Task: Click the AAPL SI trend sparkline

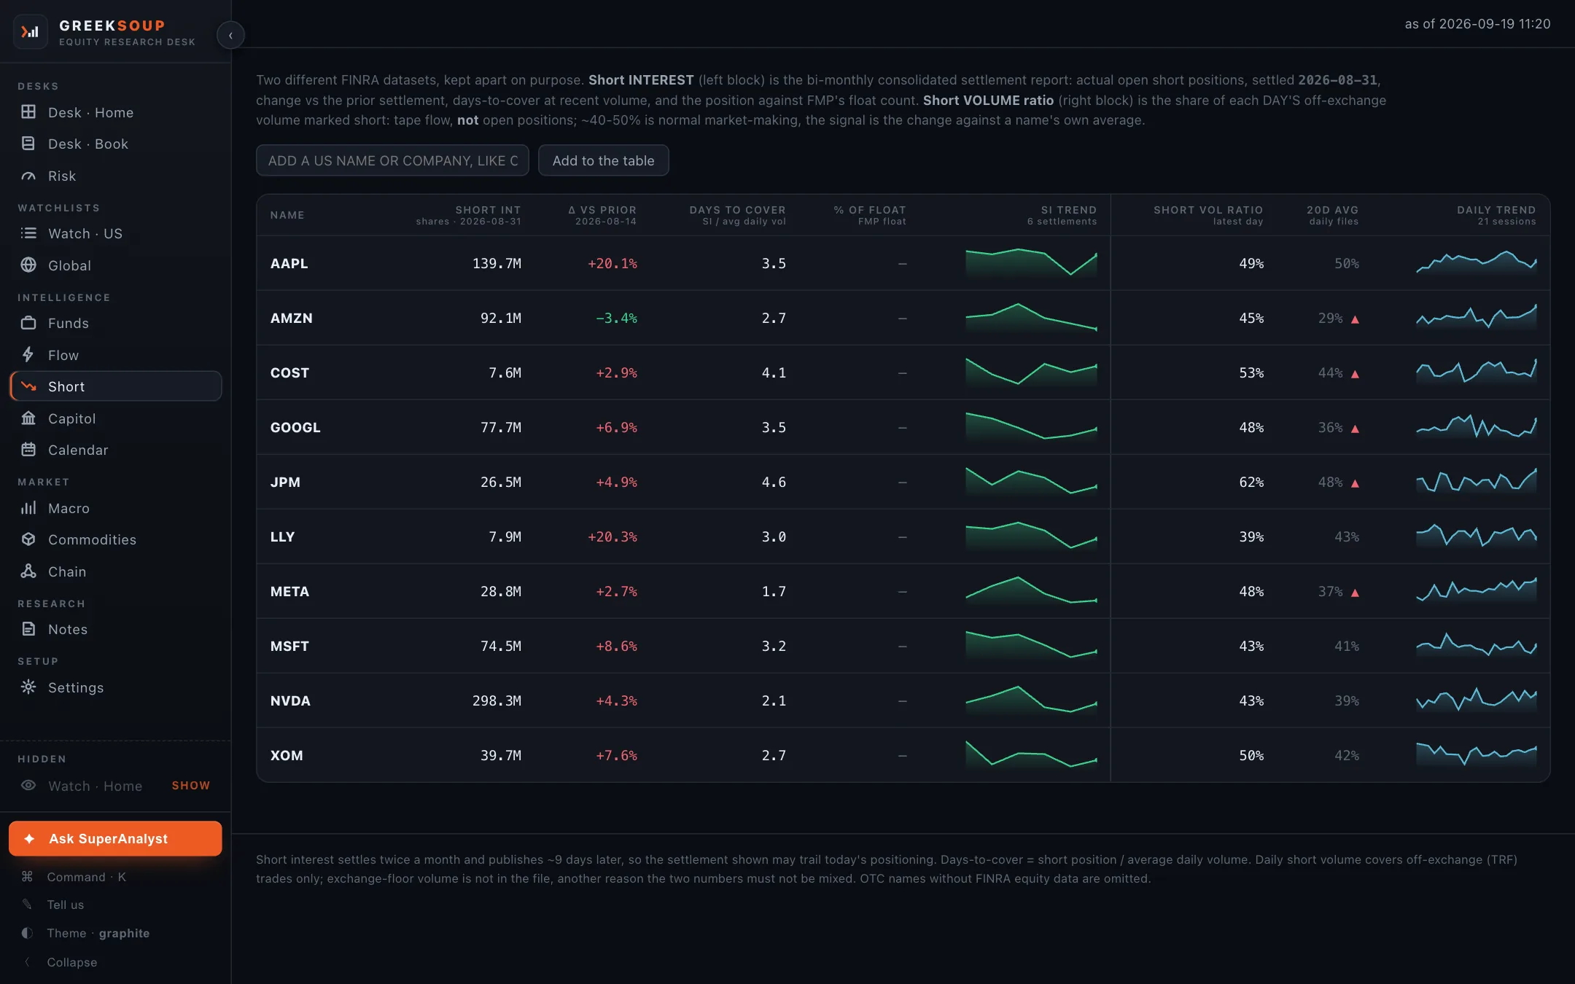Action: click(1031, 263)
